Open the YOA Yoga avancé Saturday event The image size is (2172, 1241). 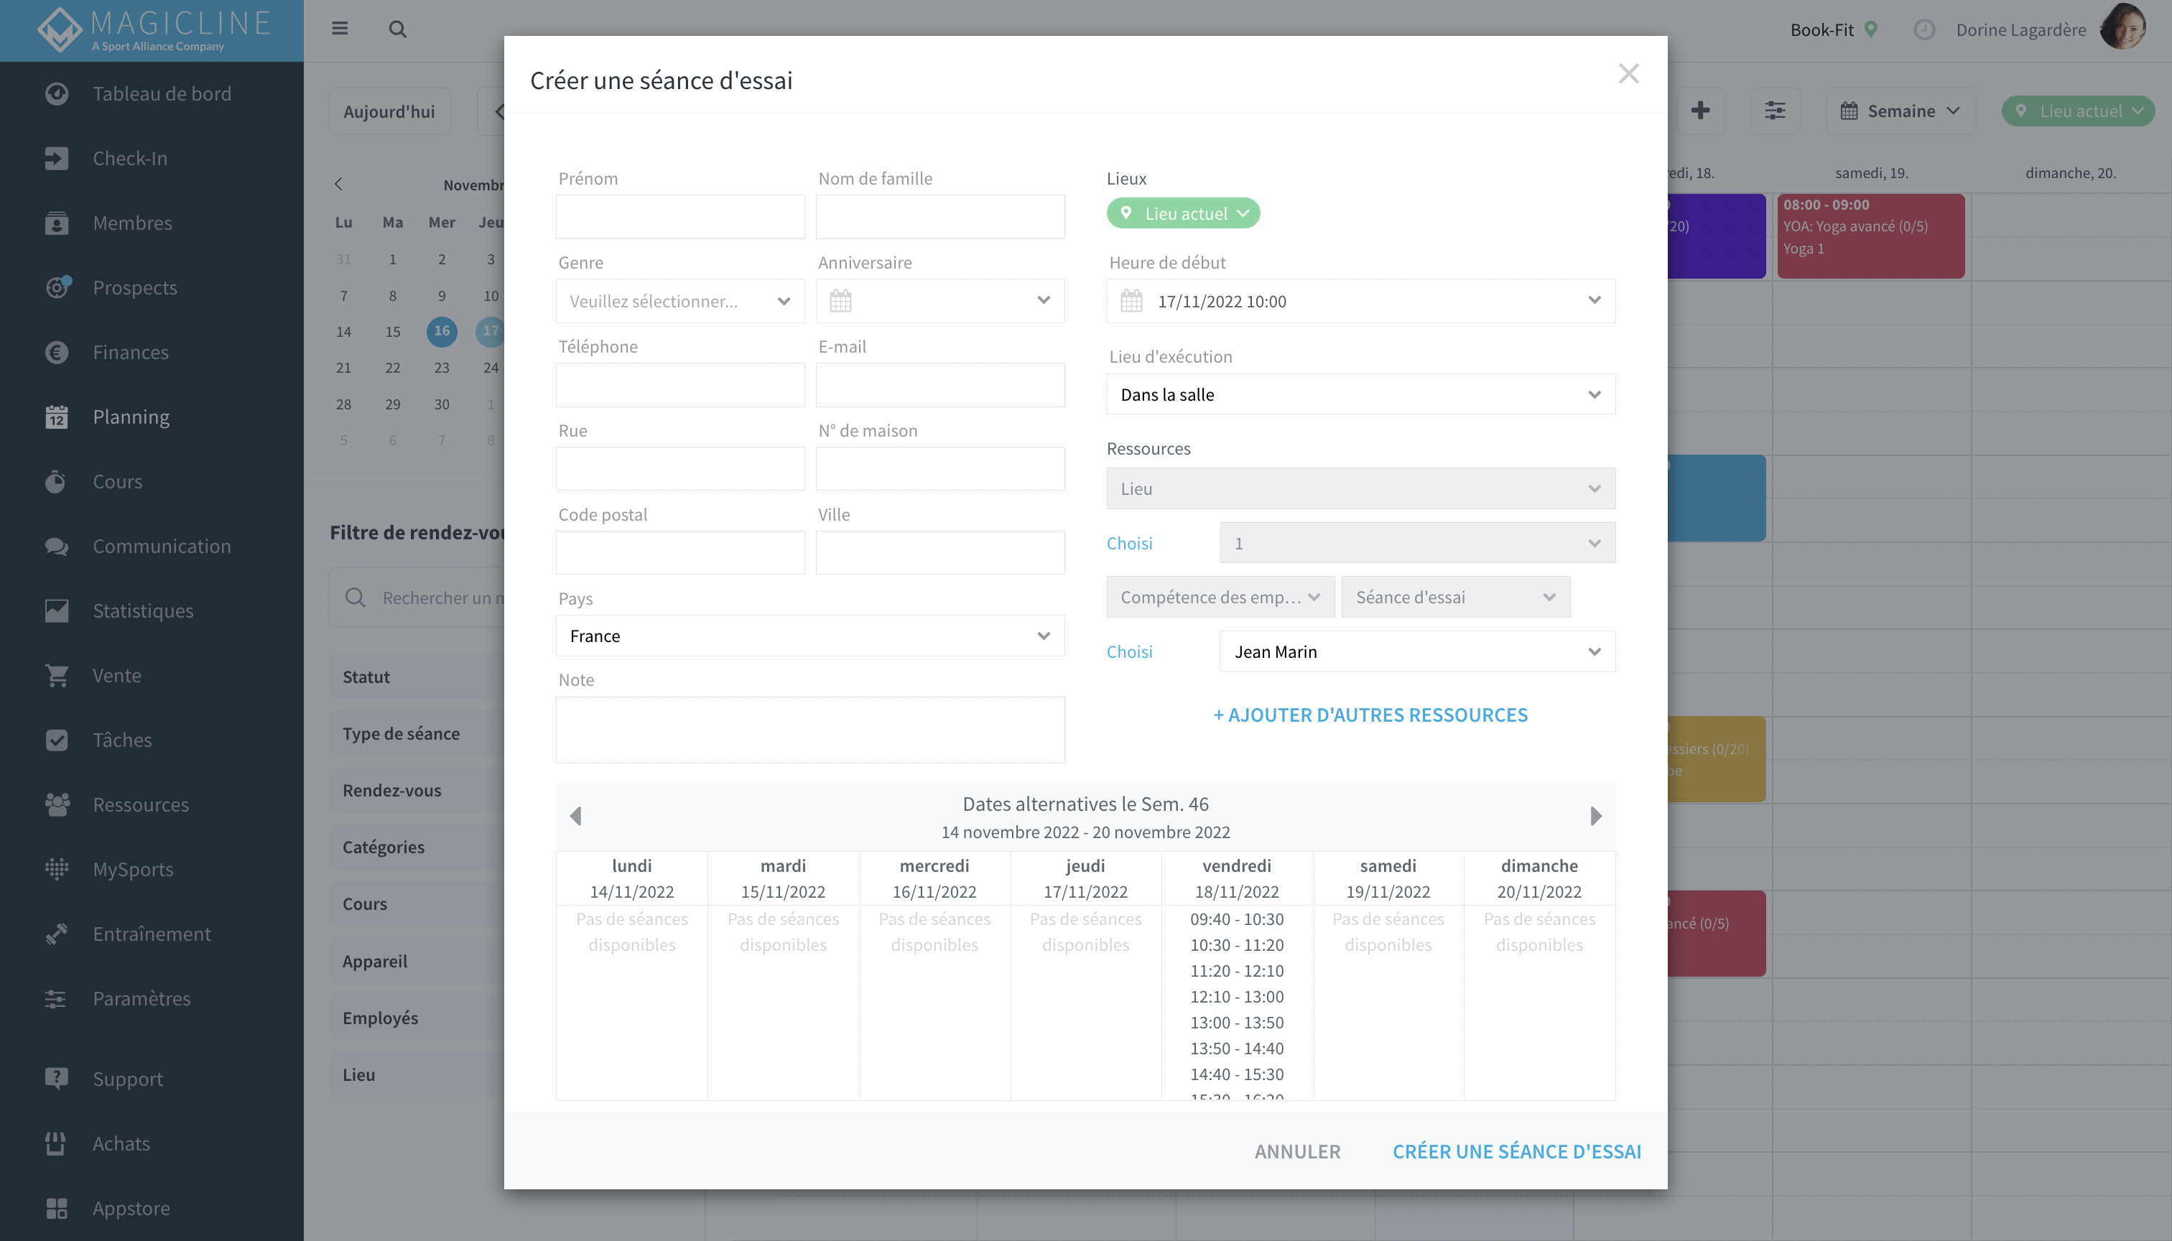(1870, 236)
